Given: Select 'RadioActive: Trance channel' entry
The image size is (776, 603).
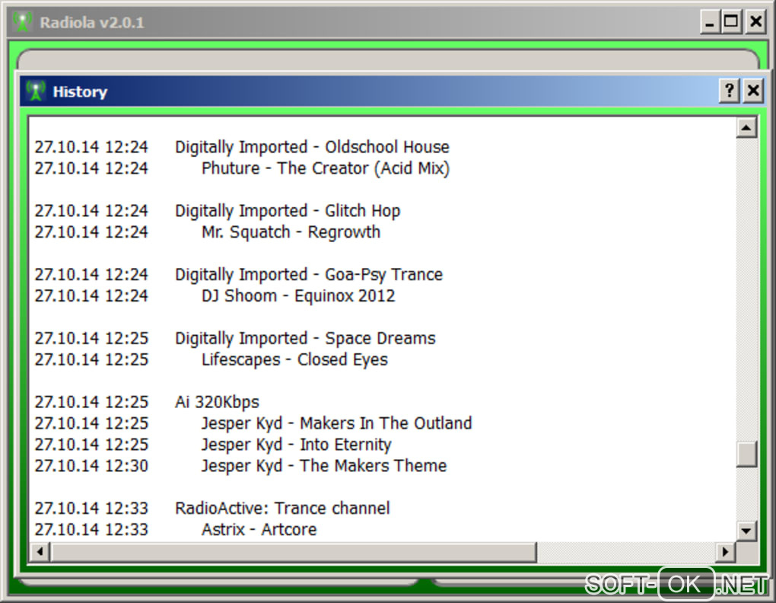Looking at the screenshot, I should coord(282,509).
